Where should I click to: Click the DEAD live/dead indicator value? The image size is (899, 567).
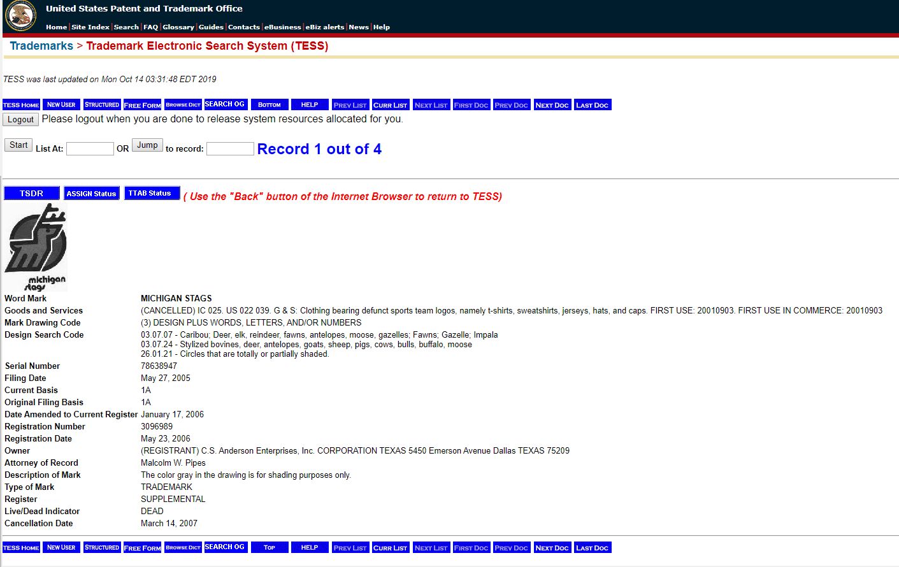152,511
